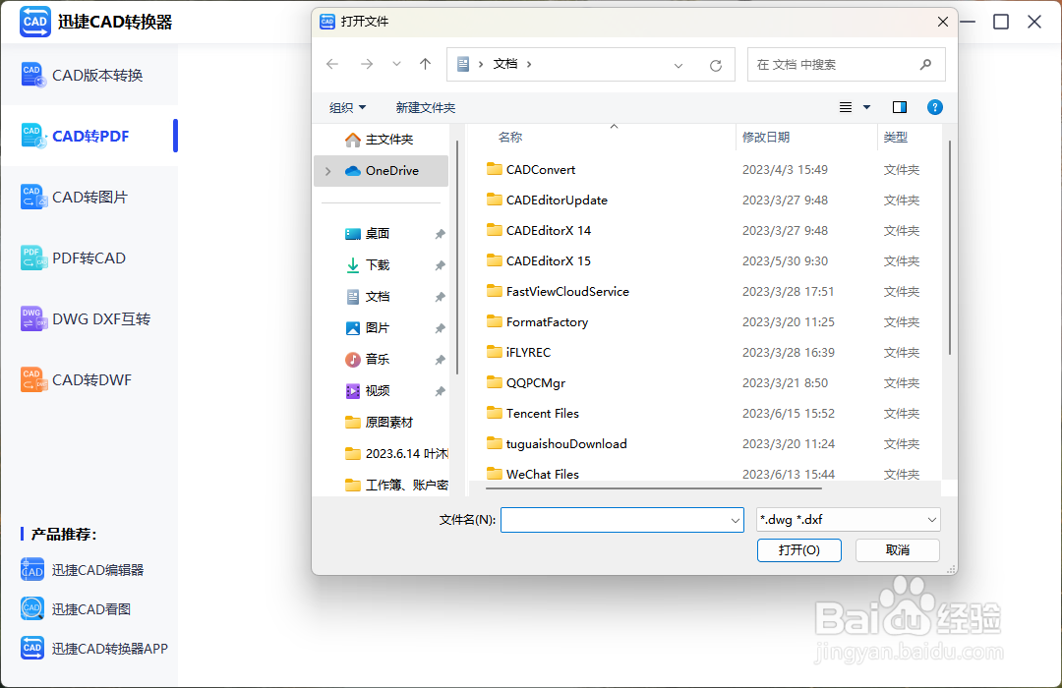This screenshot has height=688, width=1062.
Task: Select the CADConvert folder
Action: click(x=531, y=170)
